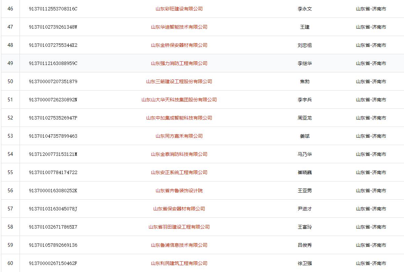Open 山东同方嘉禾有限公司 company page
Viewport: 404px width, 272px height.
[179, 136]
